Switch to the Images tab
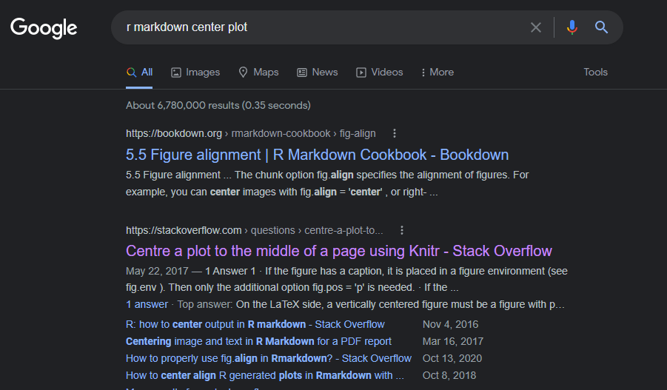Image resolution: width=667 pixels, height=390 pixels. pyautogui.click(x=195, y=73)
